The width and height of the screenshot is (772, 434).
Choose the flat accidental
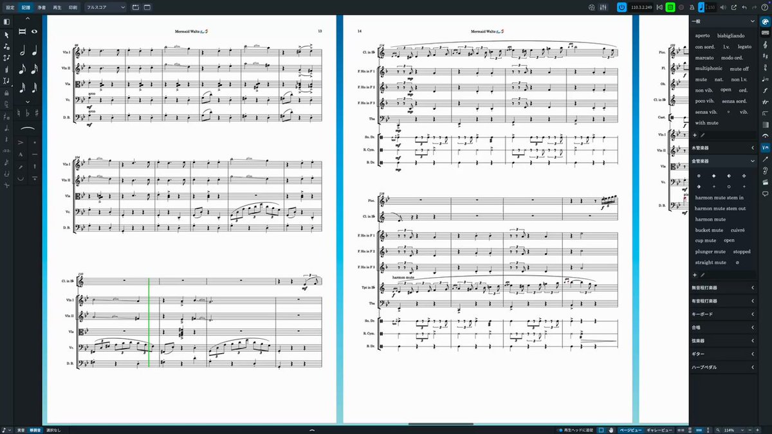(x=28, y=113)
